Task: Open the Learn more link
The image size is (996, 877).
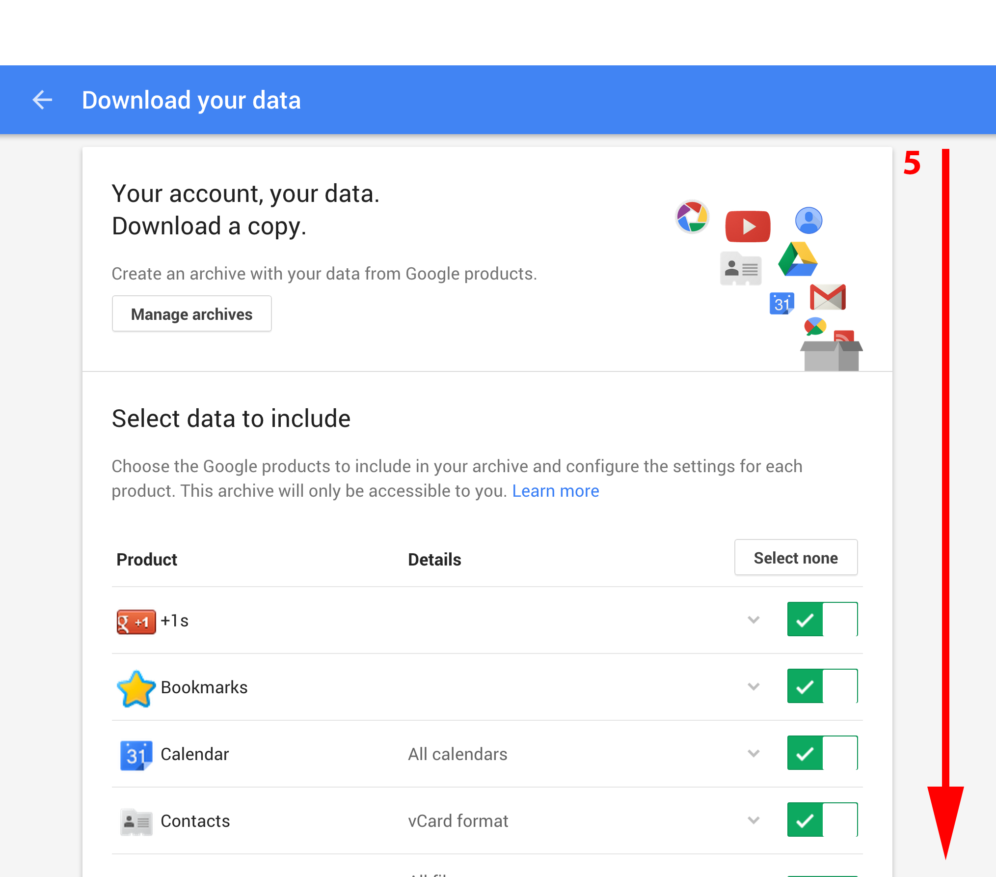Action: [555, 491]
